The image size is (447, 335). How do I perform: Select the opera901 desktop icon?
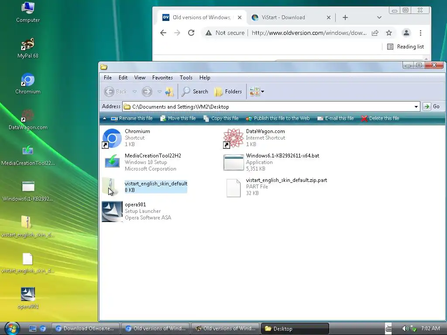click(x=28, y=298)
